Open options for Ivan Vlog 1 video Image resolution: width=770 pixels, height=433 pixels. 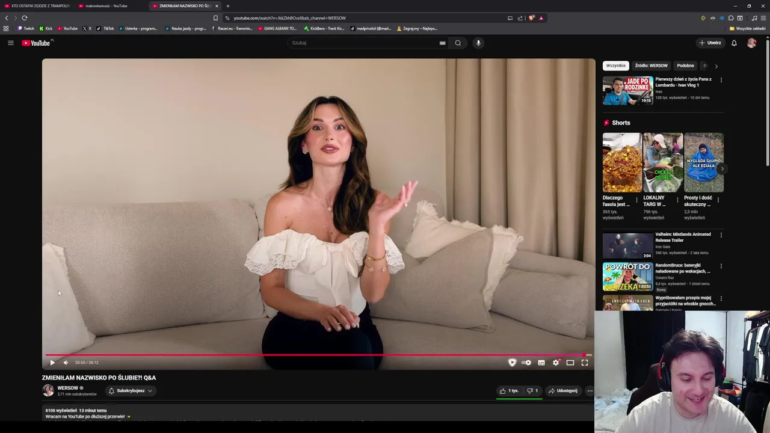click(x=721, y=79)
